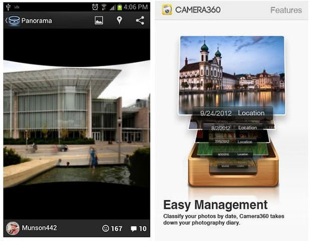Tap Location on the 8/2/2012 card
The image size is (311, 241).
coord(247,128)
